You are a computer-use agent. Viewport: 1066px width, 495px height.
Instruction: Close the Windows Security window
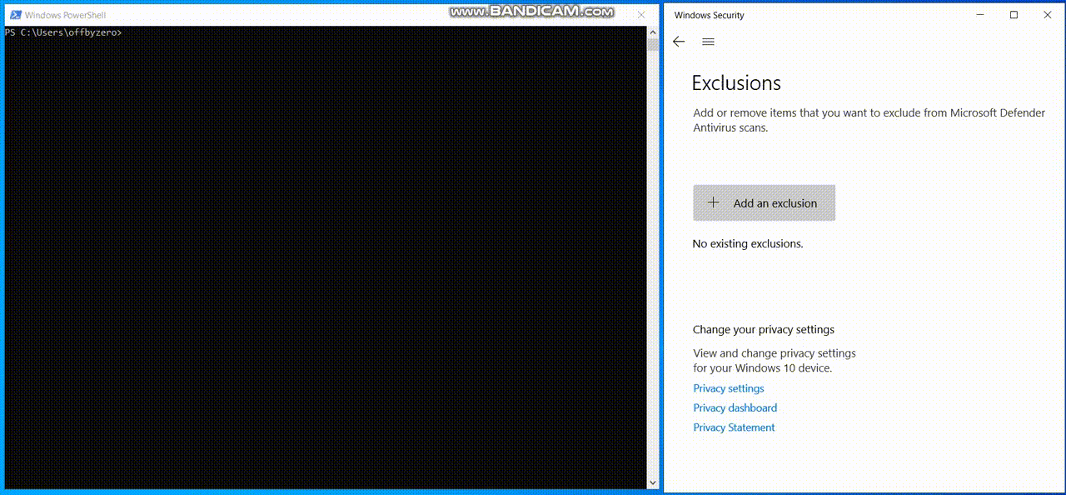(x=1048, y=15)
